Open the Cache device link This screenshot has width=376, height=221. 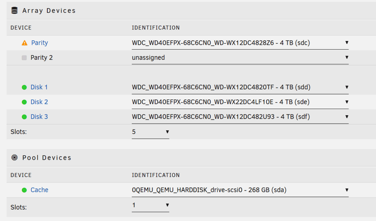coord(40,190)
